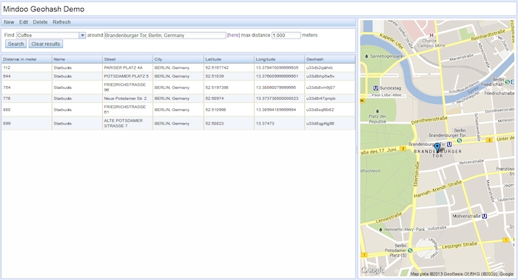Click distance value 112
Image resolution: width=518 pixels, height=280 pixels.
pos(7,67)
